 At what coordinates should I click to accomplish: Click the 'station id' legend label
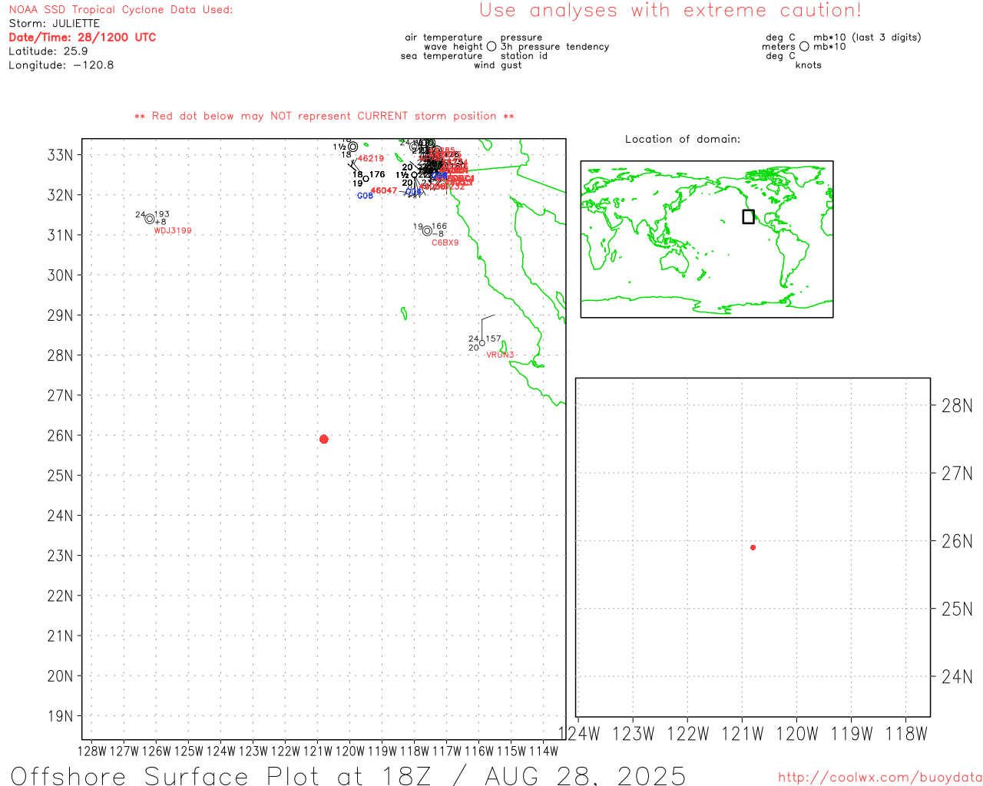(524, 56)
